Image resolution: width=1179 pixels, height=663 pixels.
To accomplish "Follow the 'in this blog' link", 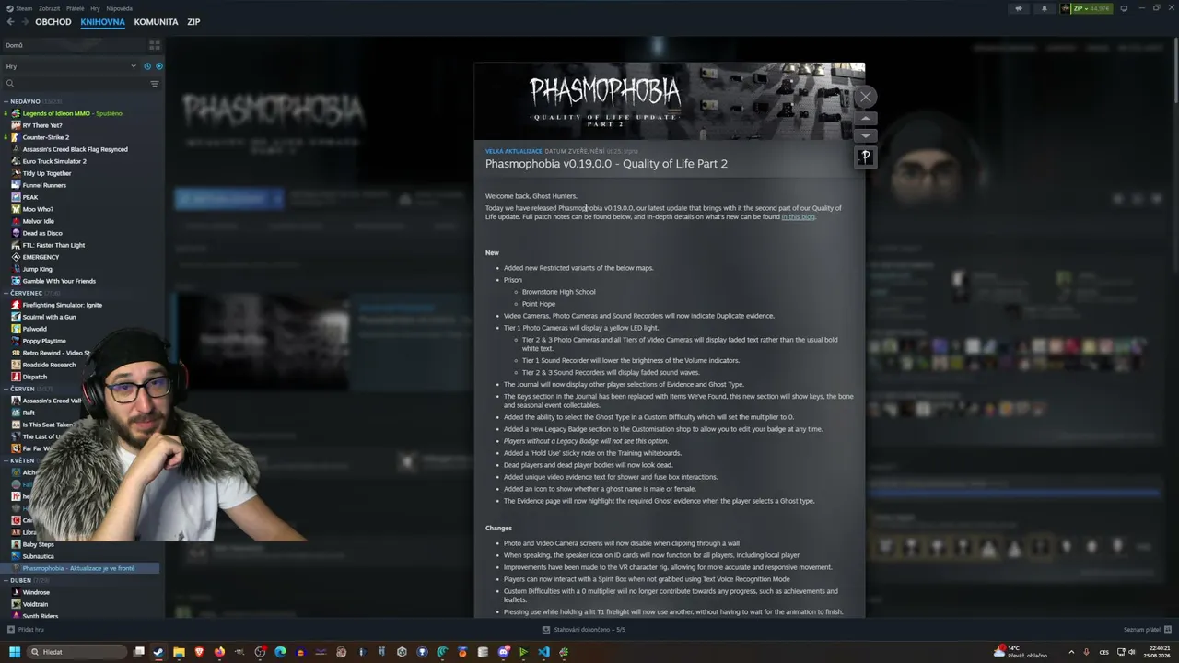I will coord(798,217).
